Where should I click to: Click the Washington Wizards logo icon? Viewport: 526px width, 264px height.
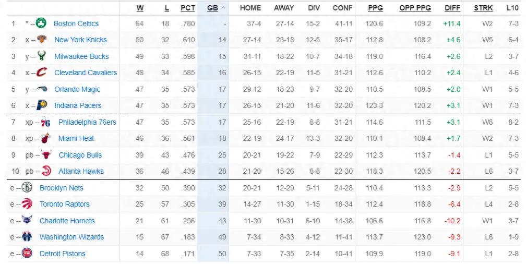pos(27,236)
